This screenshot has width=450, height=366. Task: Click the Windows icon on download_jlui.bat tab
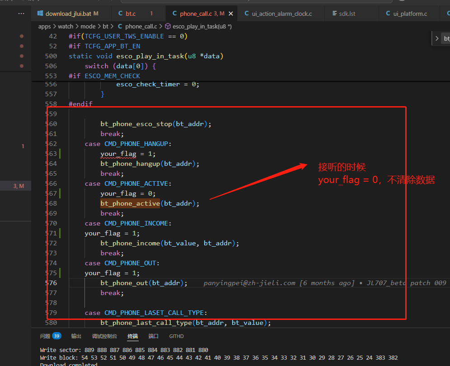(40, 14)
